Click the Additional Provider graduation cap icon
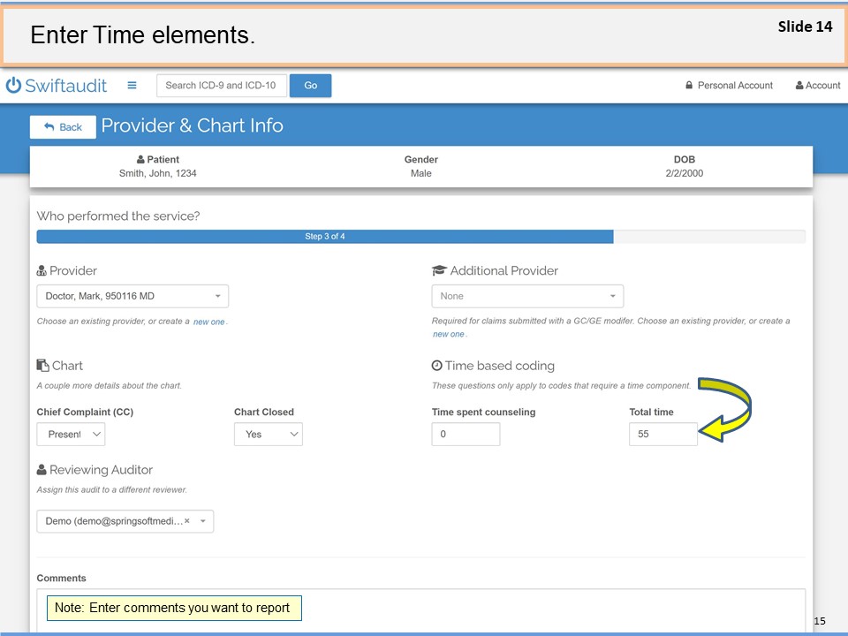This screenshot has height=636, width=848. pos(439,271)
